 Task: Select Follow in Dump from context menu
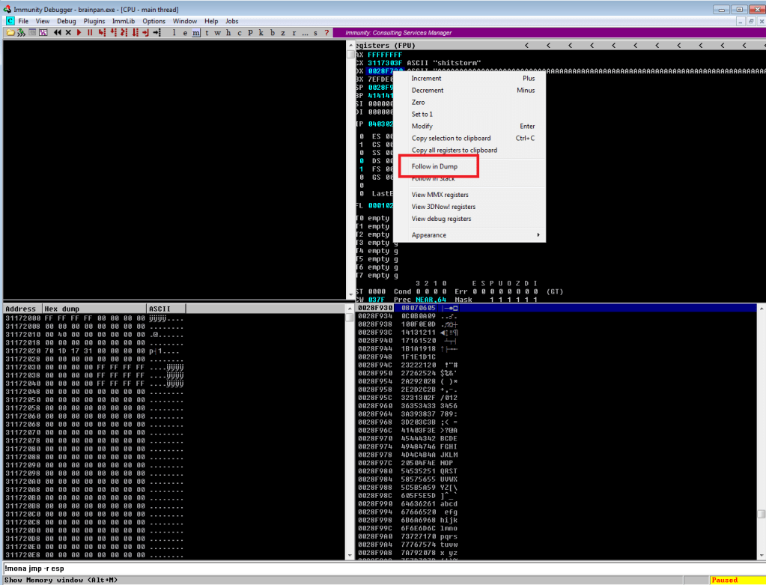[x=434, y=166]
